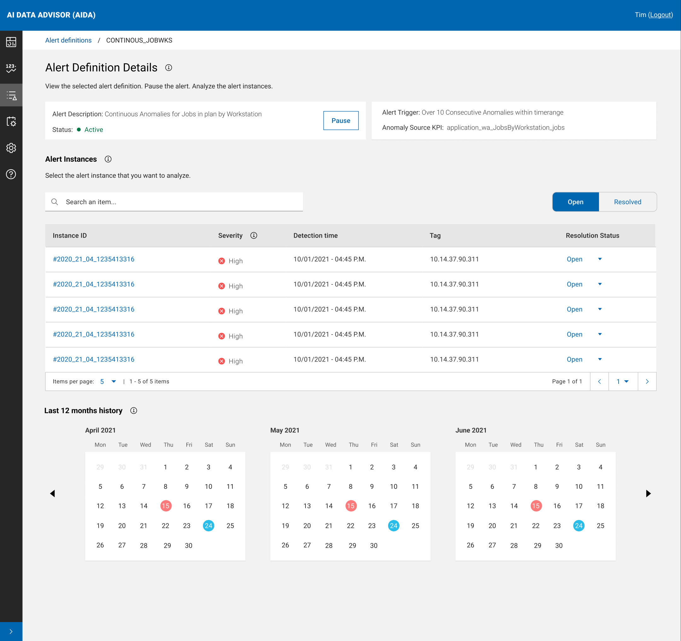
Task: Open the settings gear in sidebar
Action: tap(11, 148)
